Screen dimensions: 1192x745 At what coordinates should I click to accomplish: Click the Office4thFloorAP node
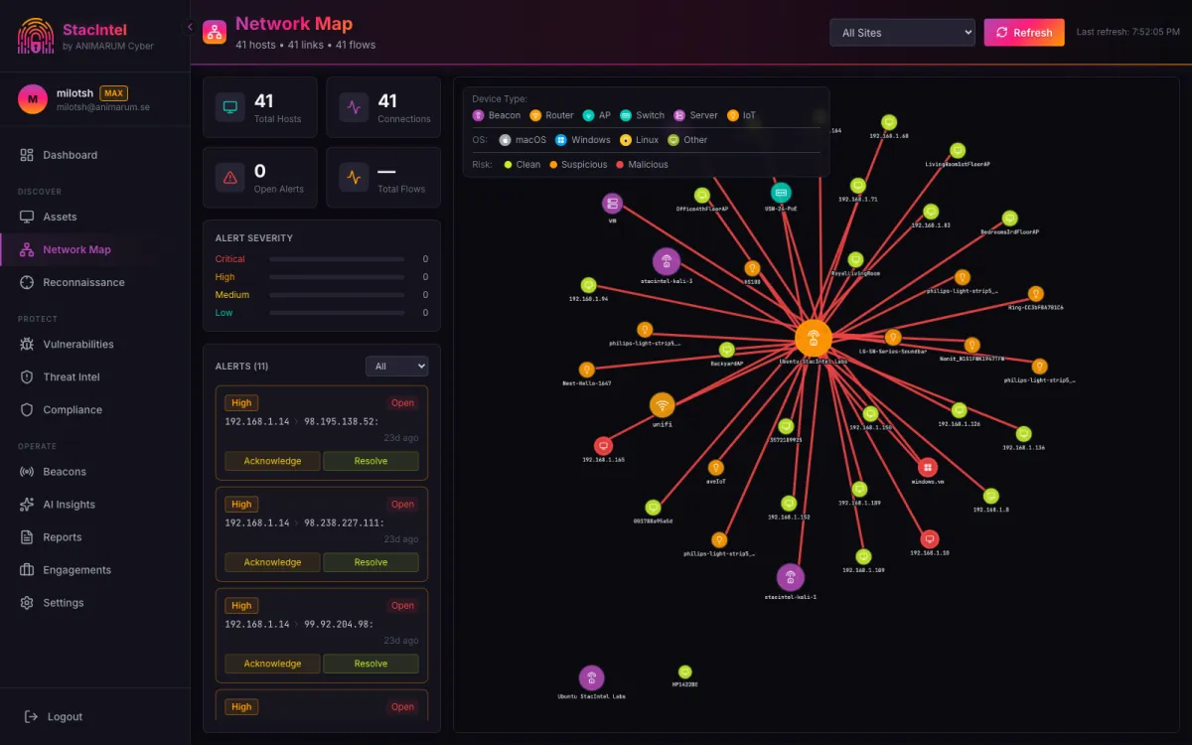pos(702,196)
